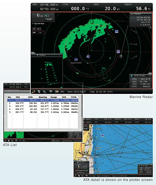Select the blue ATA target right of radar center
The image size is (156, 185).
point(118,51)
